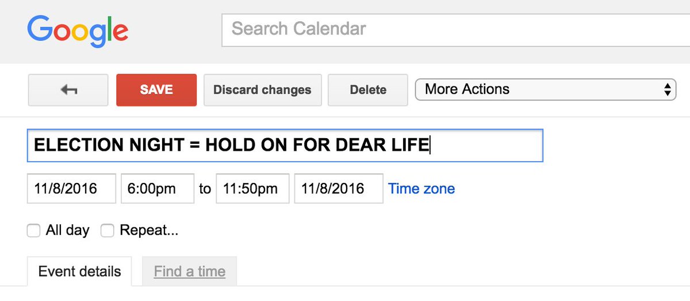This screenshot has height=301, width=690.
Task: Click the up-down arrows on More Actions
Action: pos(667,90)
